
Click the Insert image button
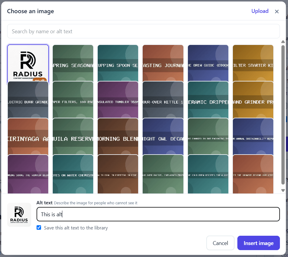click(x=258, y=243)
